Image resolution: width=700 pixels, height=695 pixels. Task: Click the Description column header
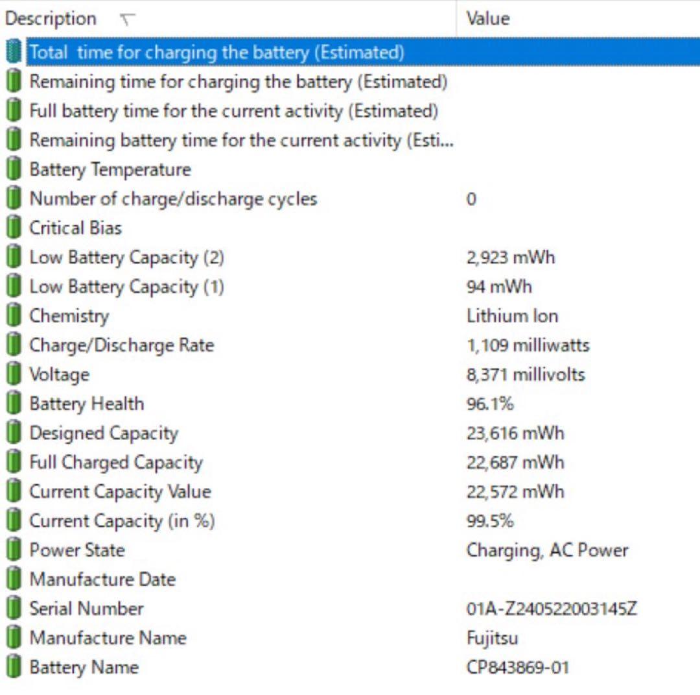51,18
